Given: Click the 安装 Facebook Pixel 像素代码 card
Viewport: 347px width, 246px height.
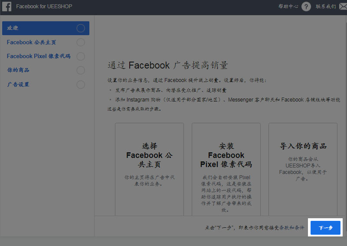Looking at the screenshot, I should [226, 169].
